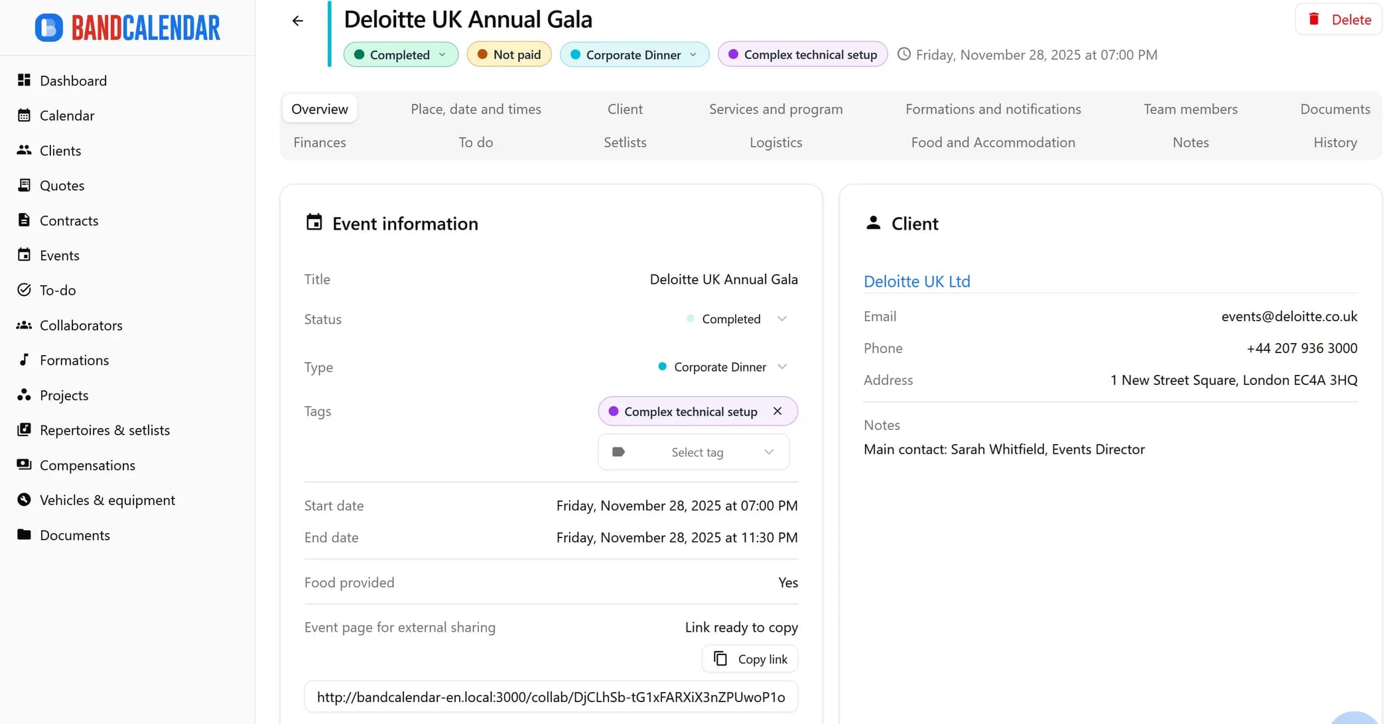Click the Main contact note text
Screen dimensions: 1393x724
pyautogui.click(x=1004, y=449)
